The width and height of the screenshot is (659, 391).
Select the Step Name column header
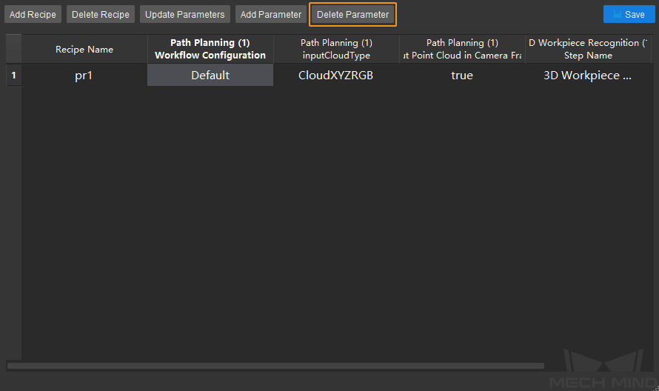589,49
